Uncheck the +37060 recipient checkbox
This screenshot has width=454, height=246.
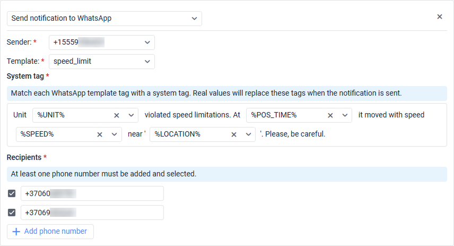coord(12,194)
